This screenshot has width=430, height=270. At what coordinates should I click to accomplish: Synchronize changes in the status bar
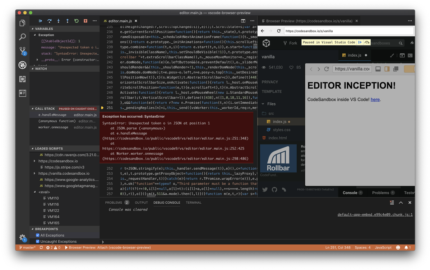(41, 247)
